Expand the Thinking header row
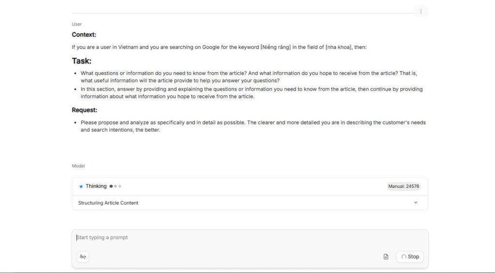 (x=242, y=186)
